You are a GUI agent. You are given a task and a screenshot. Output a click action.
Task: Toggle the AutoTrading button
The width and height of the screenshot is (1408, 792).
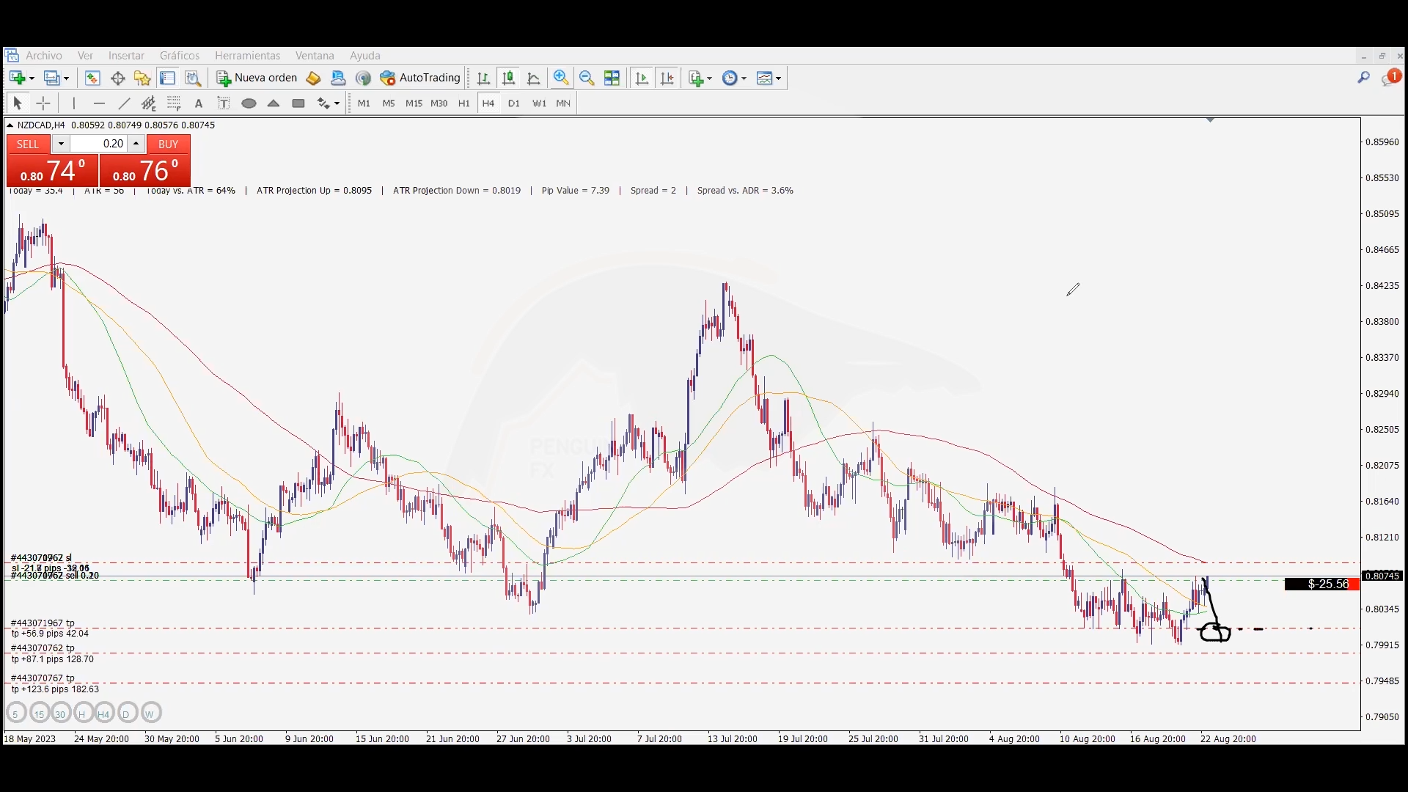pyautogui.click(x=420, y=78)
